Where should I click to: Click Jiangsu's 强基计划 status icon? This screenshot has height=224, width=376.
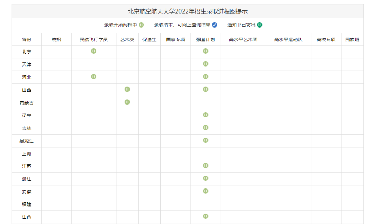tap(205, 165)
